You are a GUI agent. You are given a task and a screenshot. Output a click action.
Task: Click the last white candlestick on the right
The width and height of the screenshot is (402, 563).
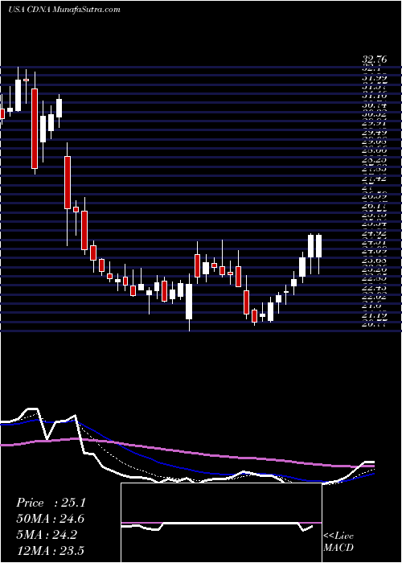coord(318,246)
